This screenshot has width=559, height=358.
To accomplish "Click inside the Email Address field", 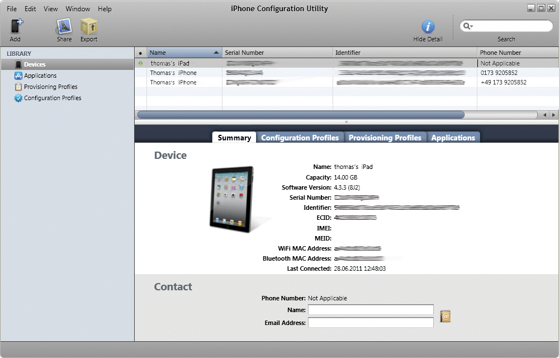I will click(371, 322).
